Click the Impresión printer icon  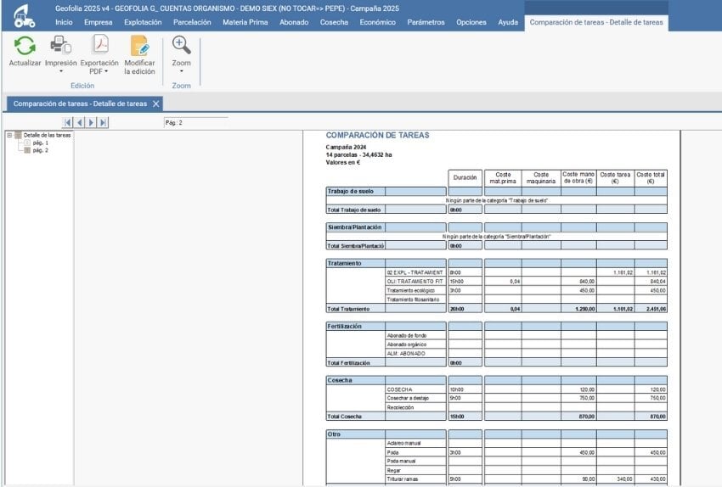click(x=60, y=46)
